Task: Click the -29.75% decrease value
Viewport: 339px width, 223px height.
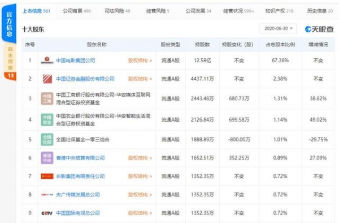Action: (x=318, y=139)
